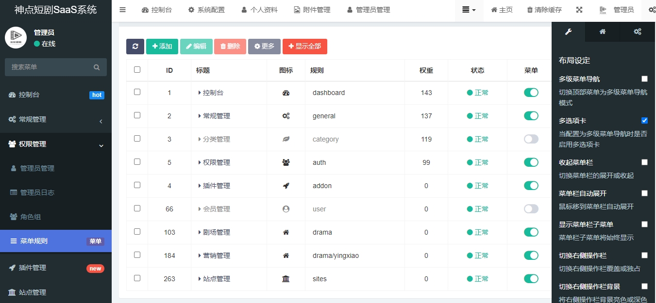Click the users group icon in auth row
Viewport: 656px width, 303px height.
coord(286,162)
